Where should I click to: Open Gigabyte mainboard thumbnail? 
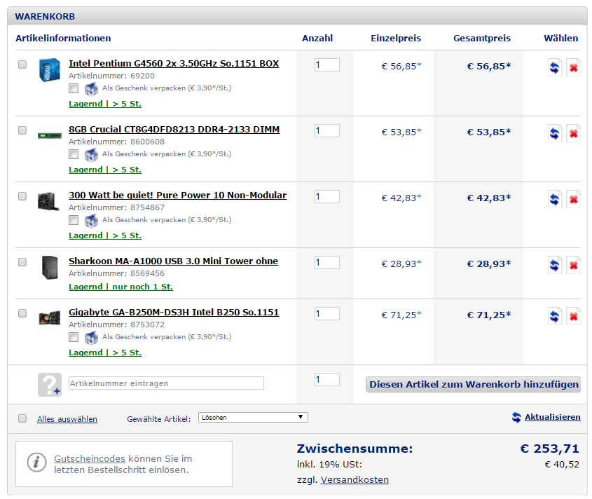(x=50, y=318)
